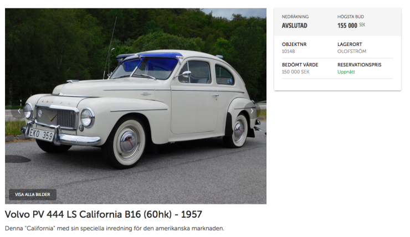
Task: Click the EKO 359 license plate in photo
Action: point(41,135)
